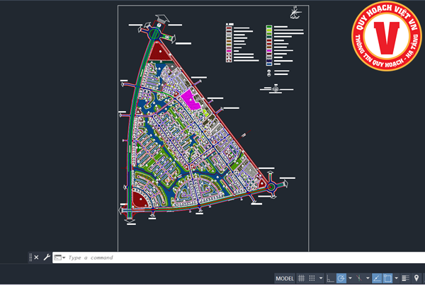The width and height of the screenshot is (425, 285).
Task: Click the magenta block on the plan
Action: click(x=189, y=98)
